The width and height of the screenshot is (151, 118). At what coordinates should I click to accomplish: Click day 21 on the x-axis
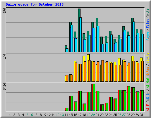(97, 115)
